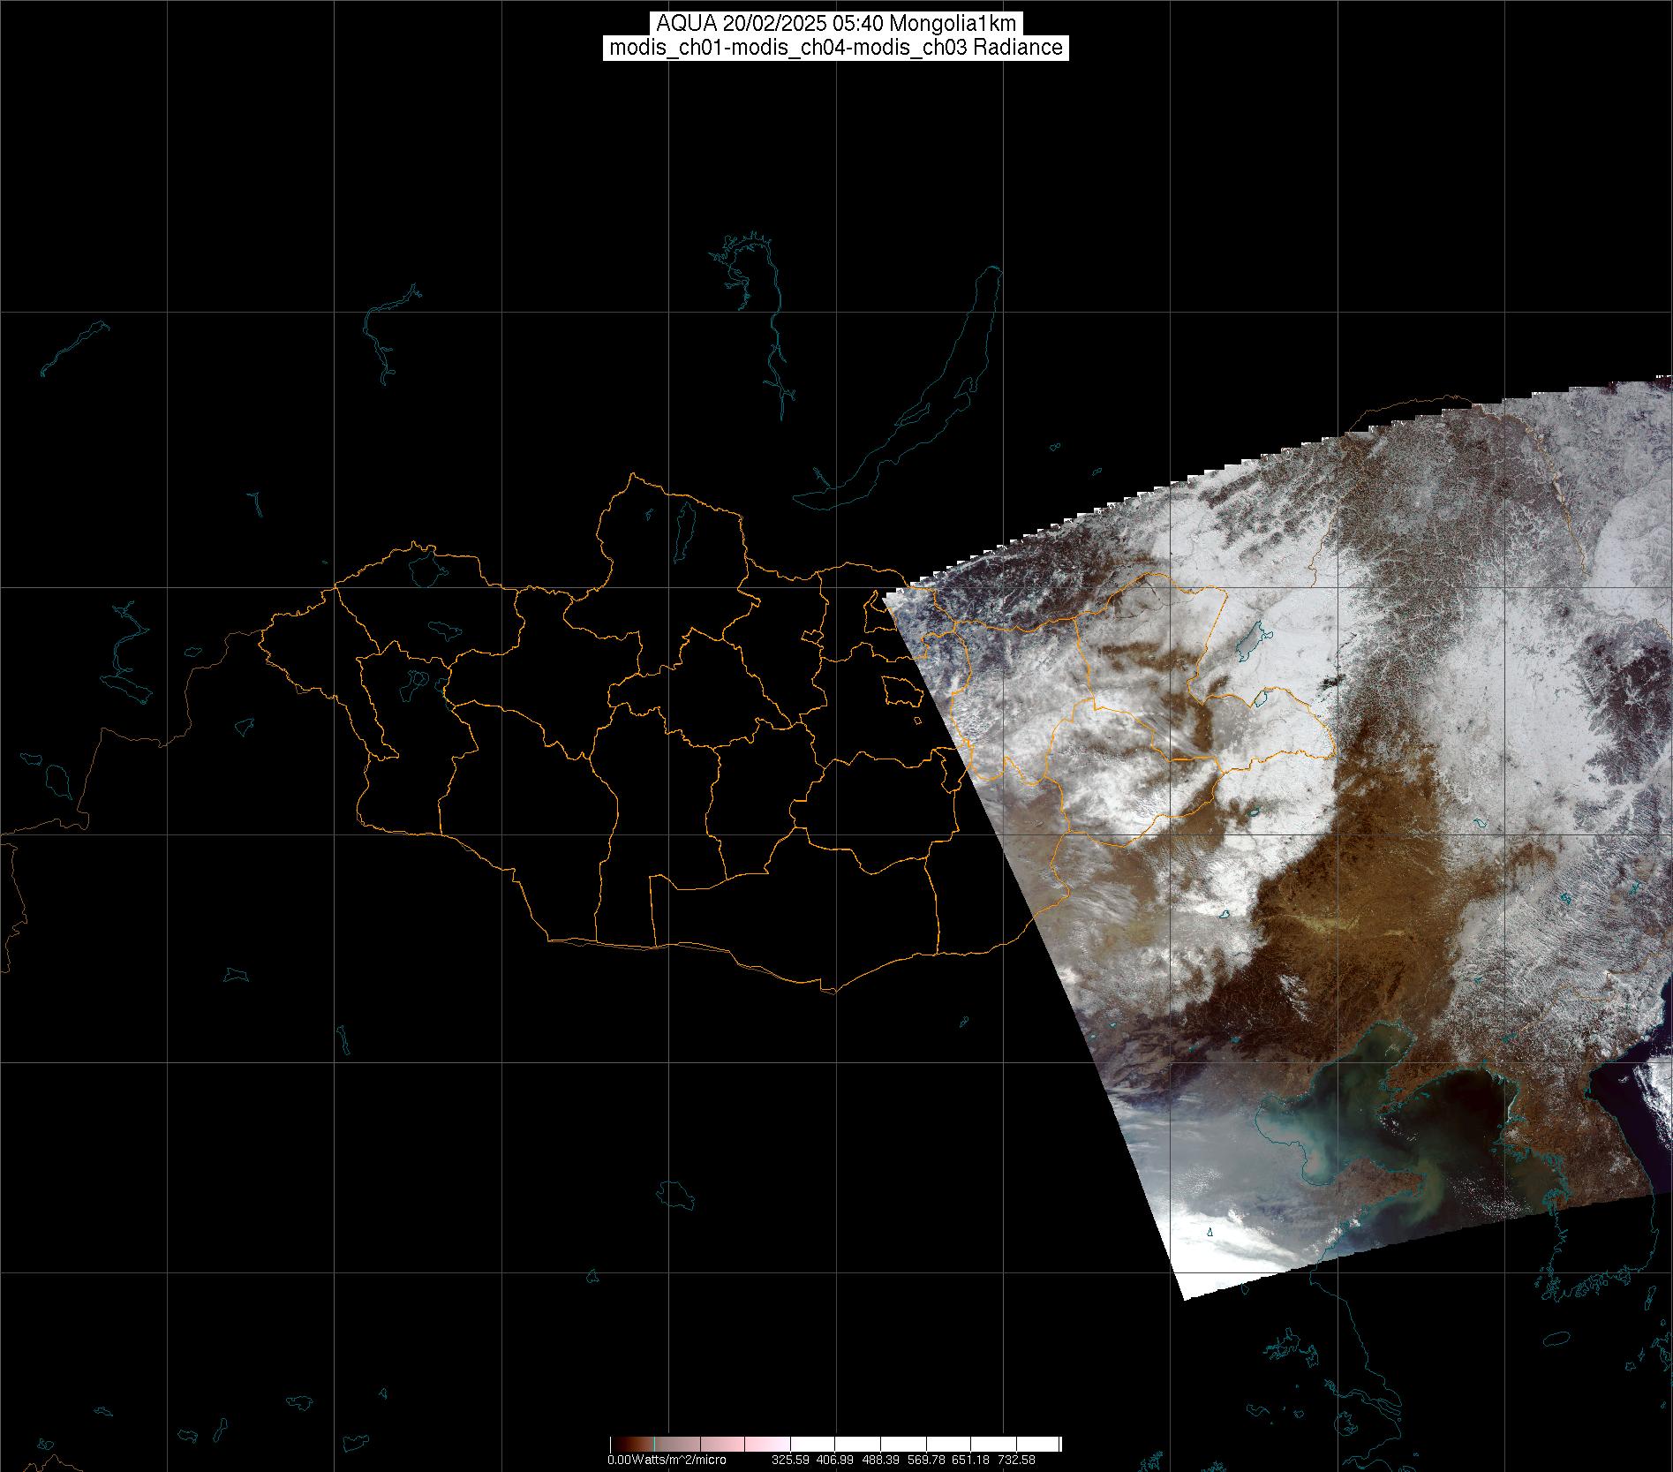Select the 732.58 color bar value
The width and height of the screenshot is (1673, 1472).
pos(1016,1460)
